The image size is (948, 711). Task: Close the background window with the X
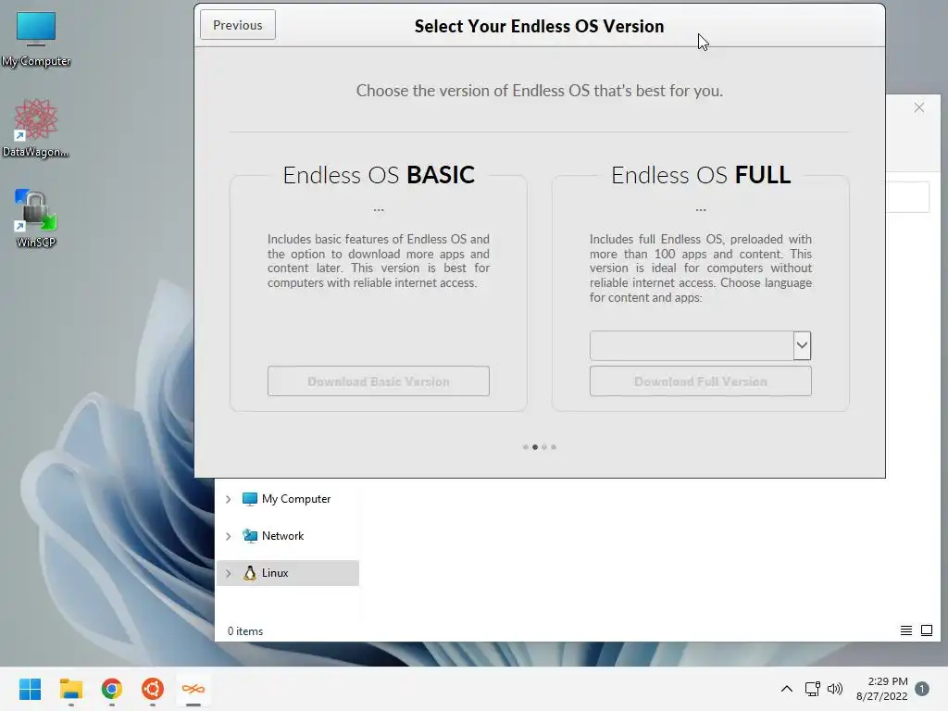[x=919, y=107]
